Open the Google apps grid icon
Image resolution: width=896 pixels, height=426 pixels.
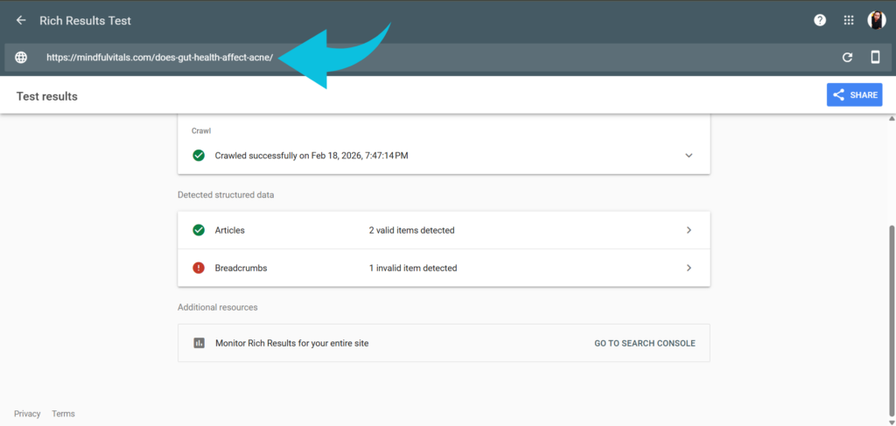click(849, 21)
